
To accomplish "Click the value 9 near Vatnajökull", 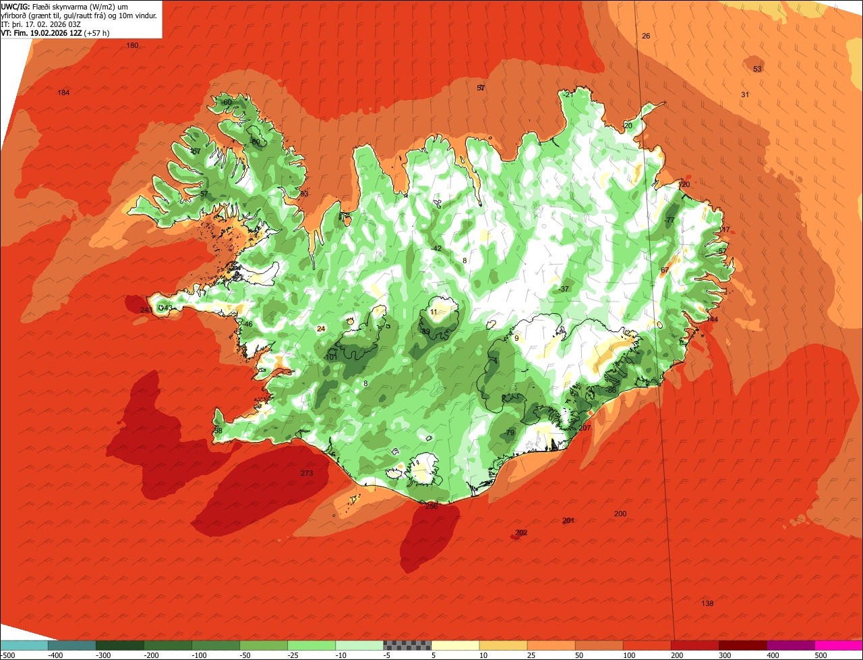I will 516,338.
